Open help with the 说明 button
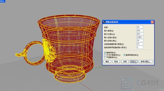164x91 pixels. tap(125, 61)
